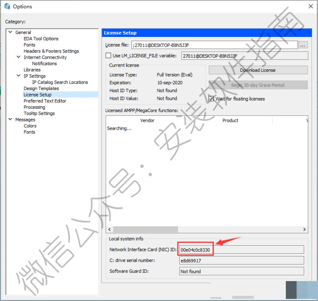Click the LM_LICENSE_FILE variable value field
The width and height of the screenshot is (318, 301).
pyautogui.click(x=245, y=56)
